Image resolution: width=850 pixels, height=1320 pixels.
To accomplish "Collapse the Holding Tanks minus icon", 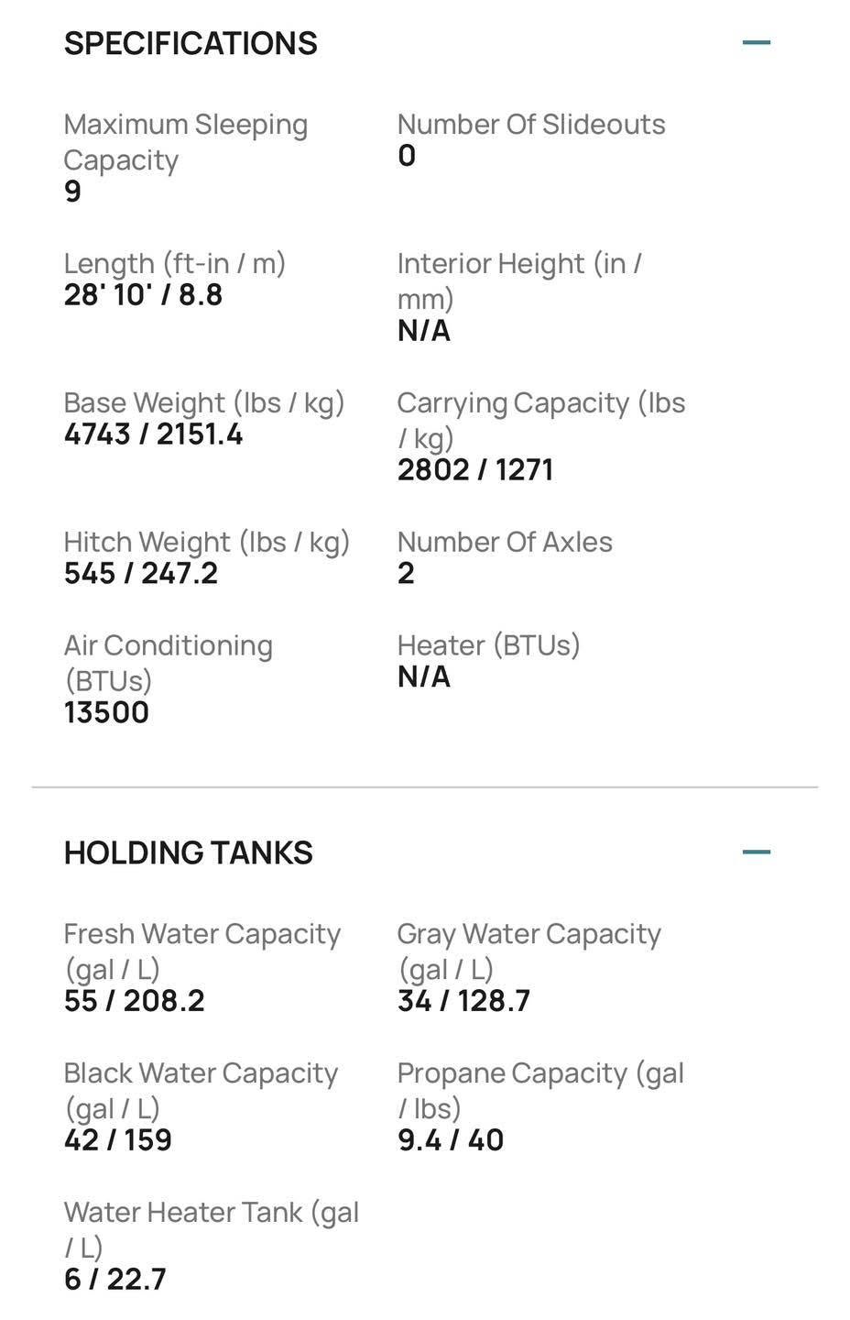I will (x=756, y=852).
